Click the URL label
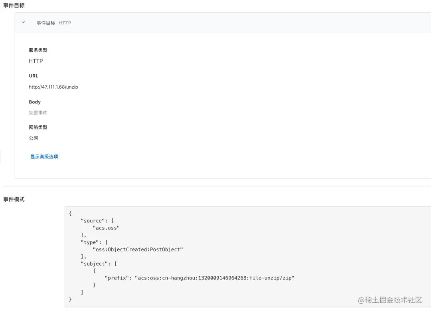The height and width of the screenshot is (313, 431). tap(34, 75)
